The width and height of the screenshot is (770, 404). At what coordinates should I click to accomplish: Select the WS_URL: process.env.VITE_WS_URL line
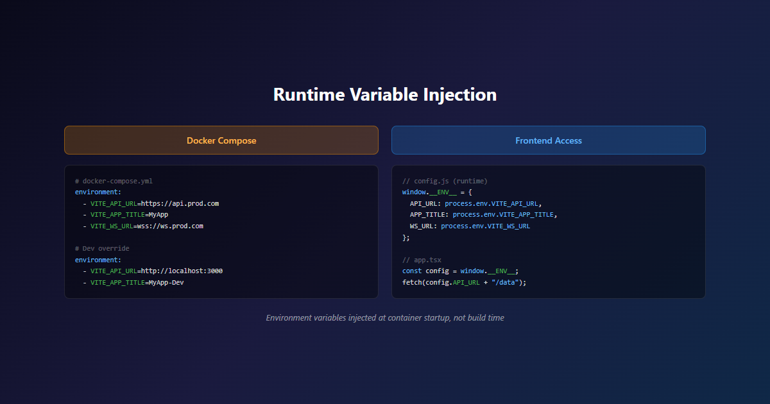click(470, 226)
